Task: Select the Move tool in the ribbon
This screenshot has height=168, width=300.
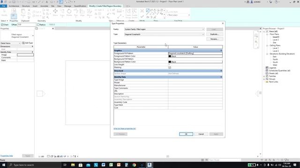Action: click(55, 13)
